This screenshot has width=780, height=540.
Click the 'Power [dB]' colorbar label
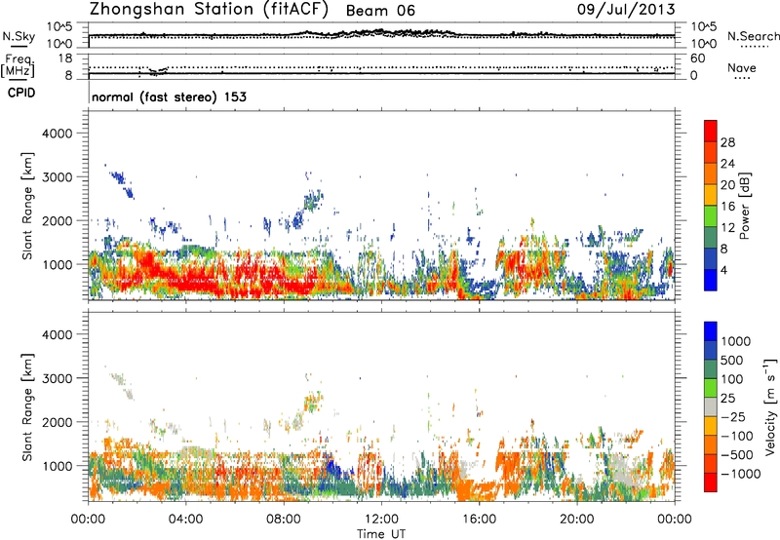[744, 206]
